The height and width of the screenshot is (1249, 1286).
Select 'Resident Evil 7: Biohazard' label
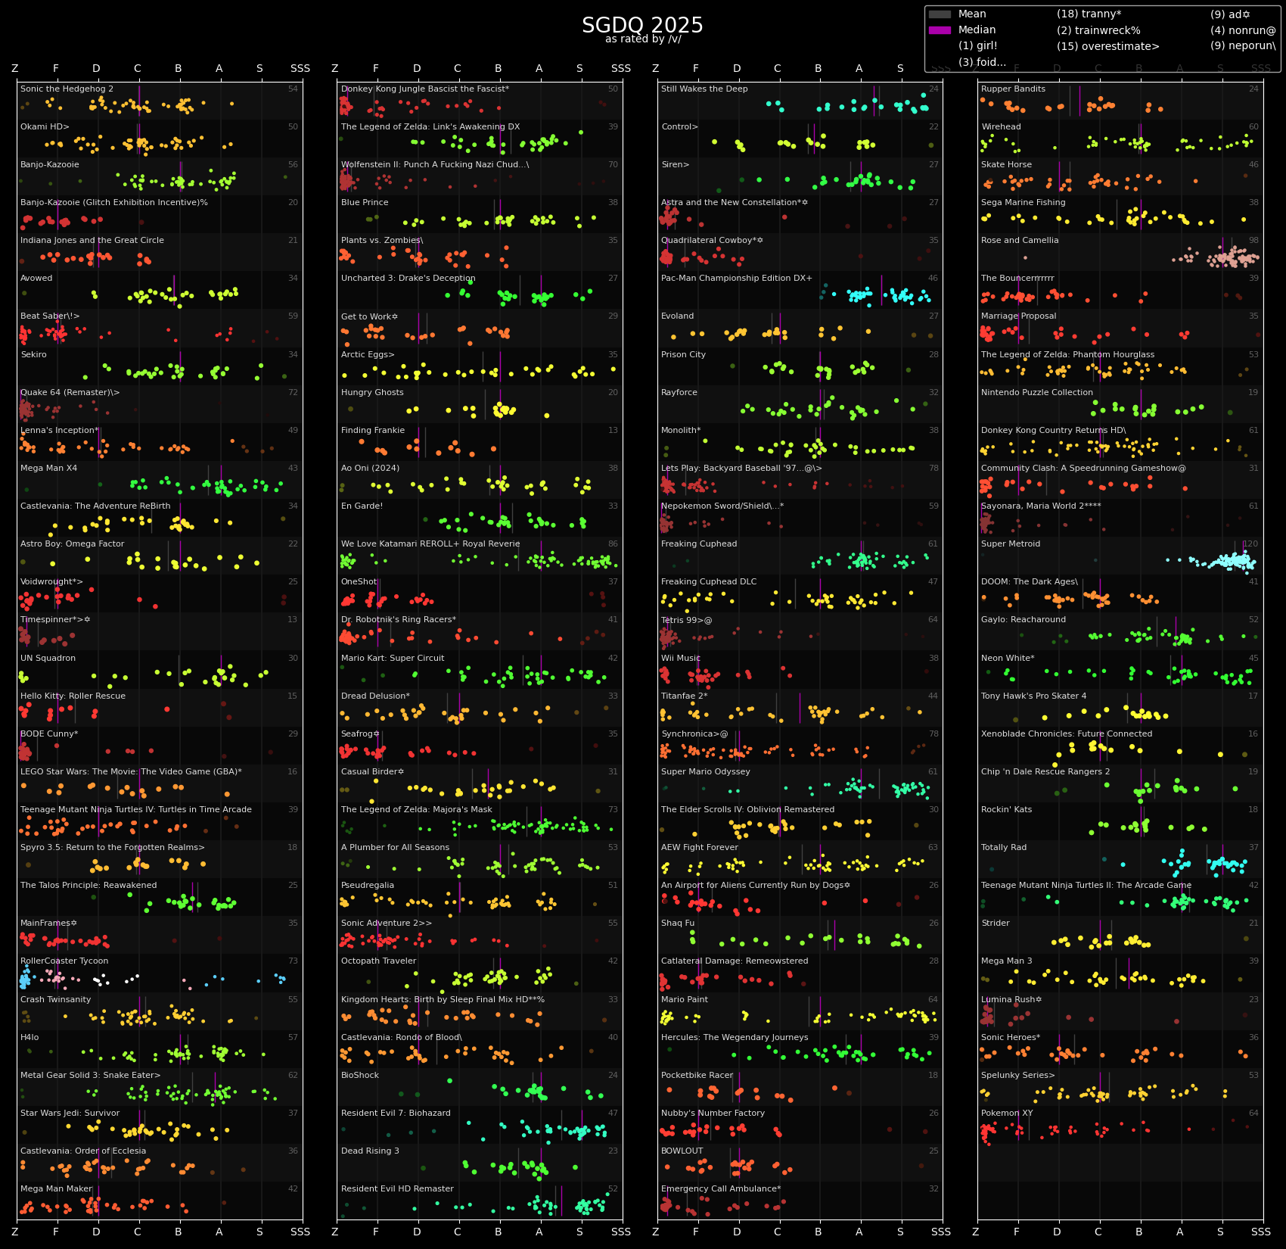click(x=396, y=1114)
